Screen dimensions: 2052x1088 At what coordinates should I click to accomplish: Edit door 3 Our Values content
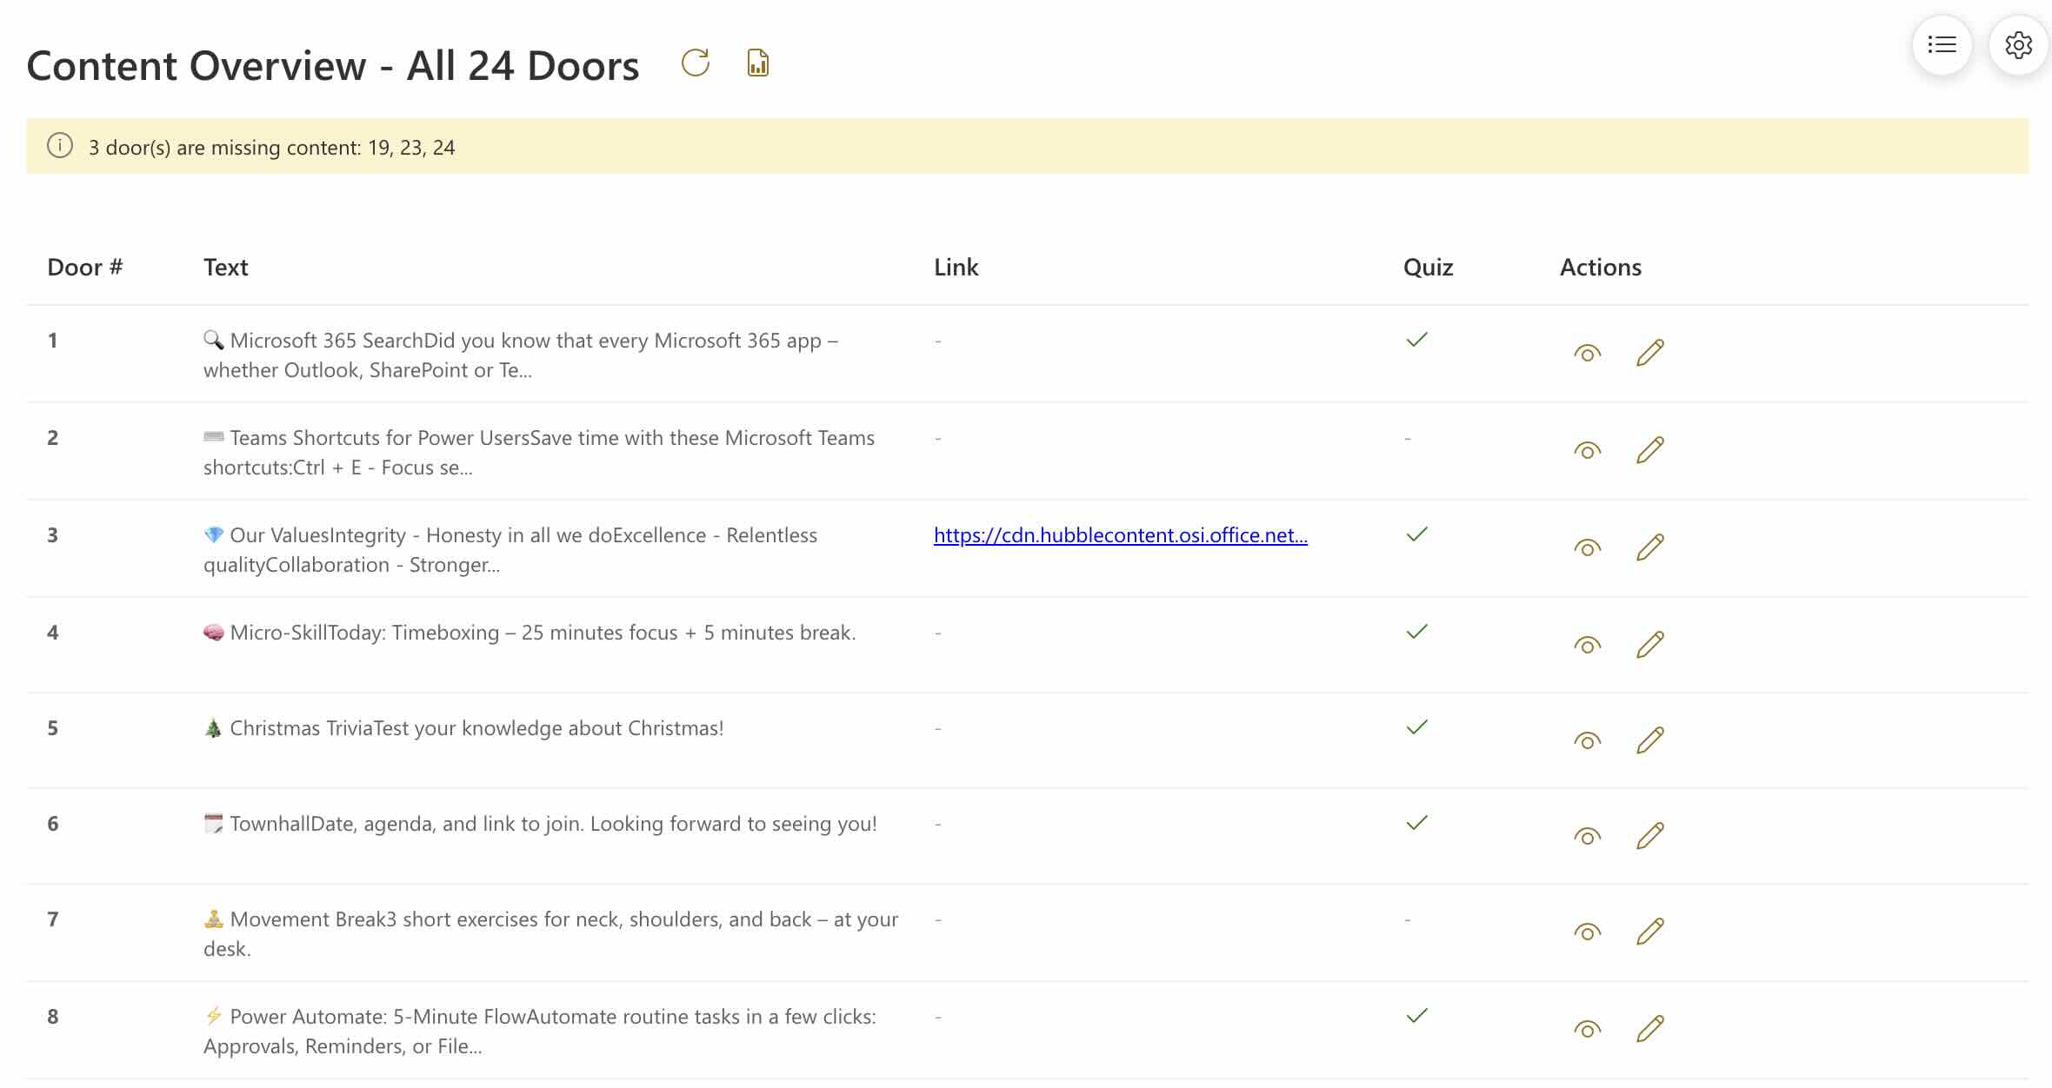point(1649,547)
